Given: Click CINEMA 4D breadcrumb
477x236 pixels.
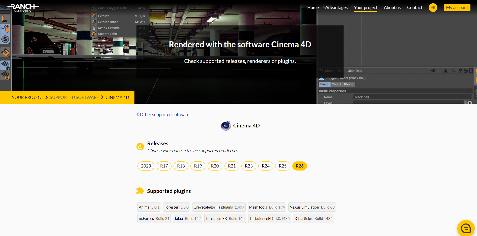Looking at the screenshot, I should coord(117,97).
